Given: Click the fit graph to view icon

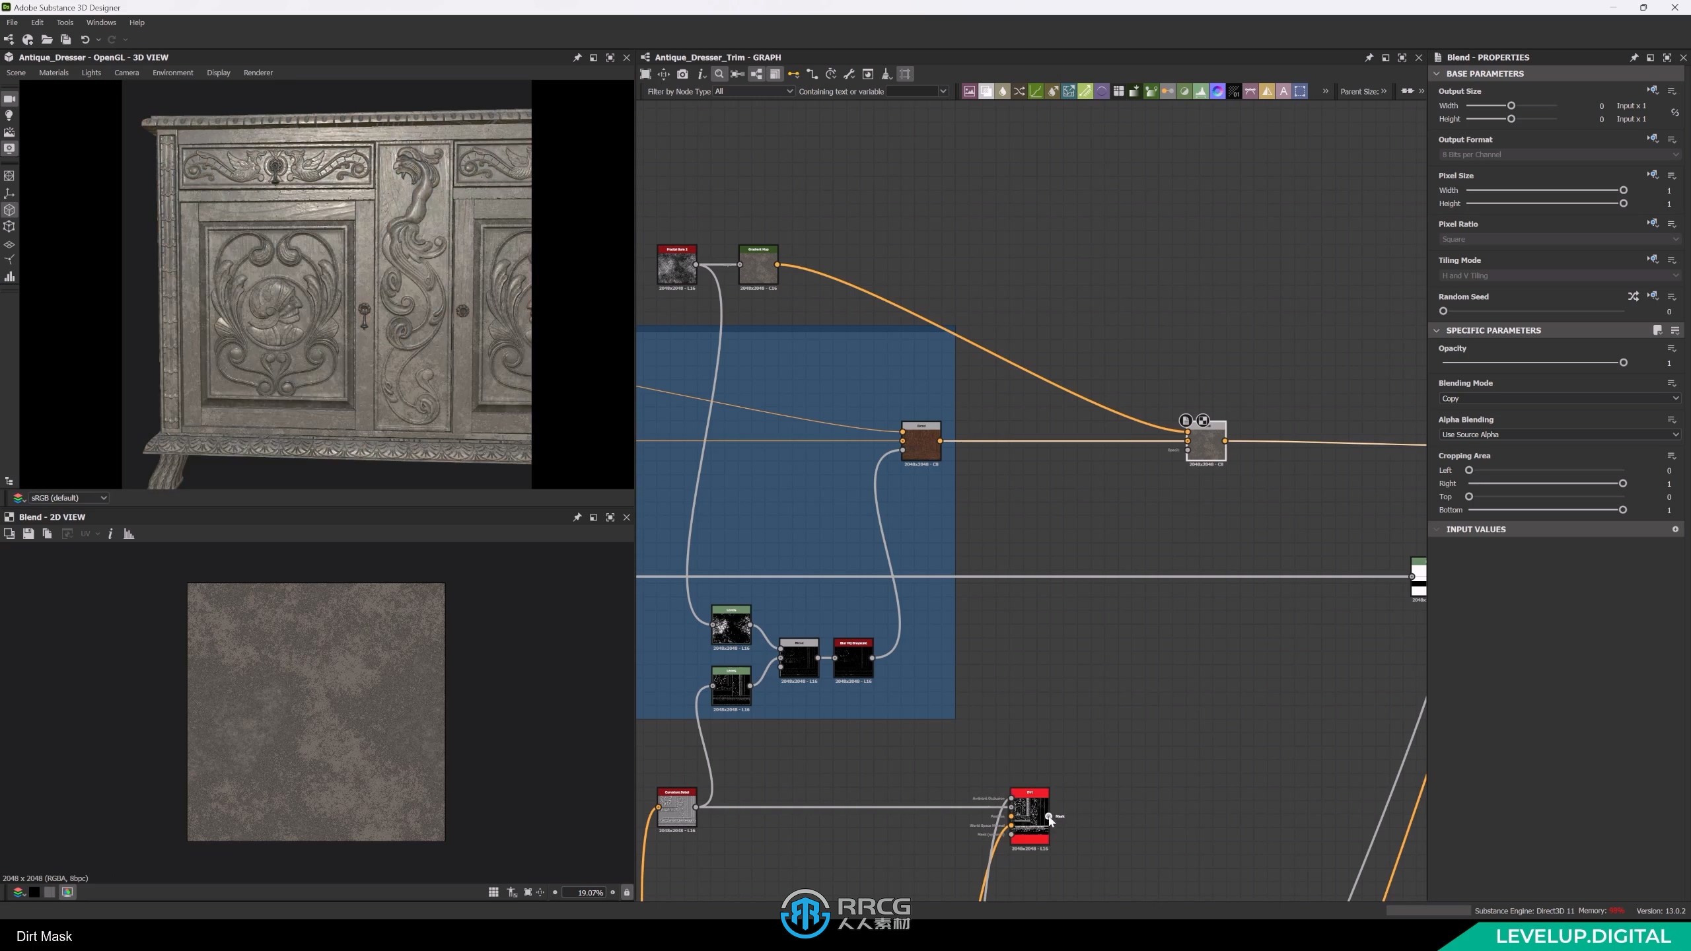Looking at the screenshot, I should (645, 74).
